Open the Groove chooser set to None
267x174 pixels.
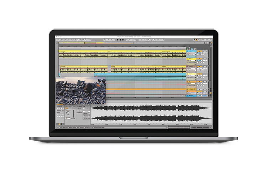pos(60,113)
